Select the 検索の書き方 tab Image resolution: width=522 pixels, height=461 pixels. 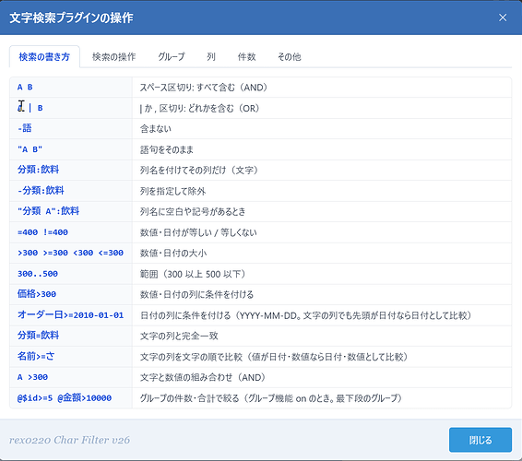point(44,57)
